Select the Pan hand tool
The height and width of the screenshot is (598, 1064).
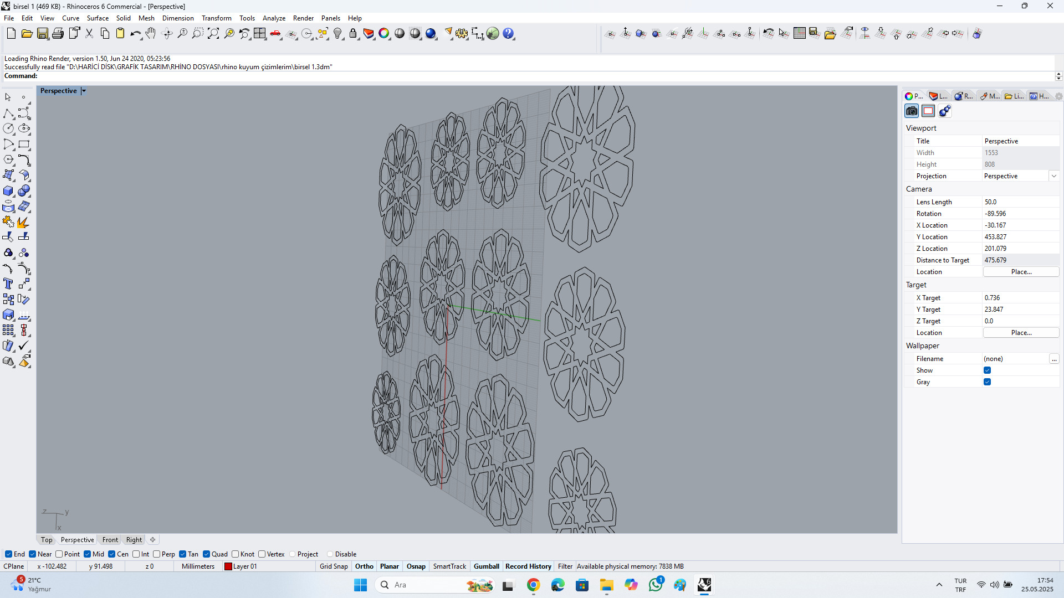(151, 34)
